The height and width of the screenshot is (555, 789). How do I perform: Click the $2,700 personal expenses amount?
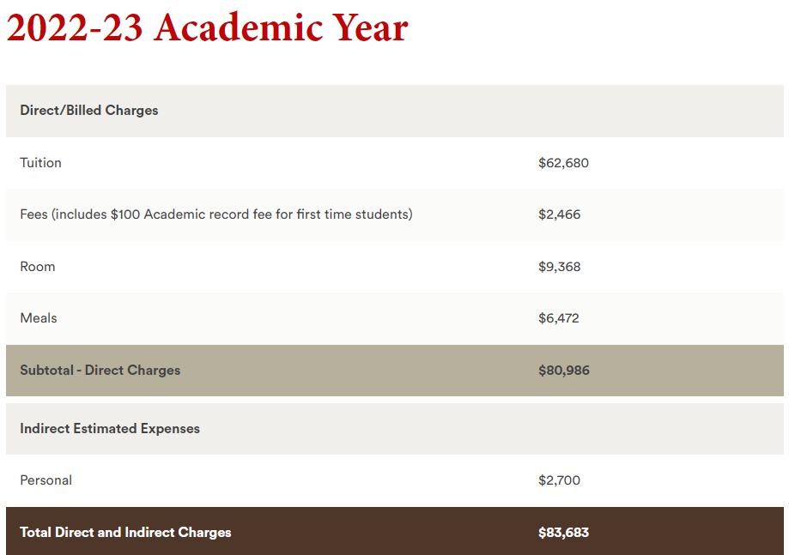pyautogui.click(x=559, y=480)
